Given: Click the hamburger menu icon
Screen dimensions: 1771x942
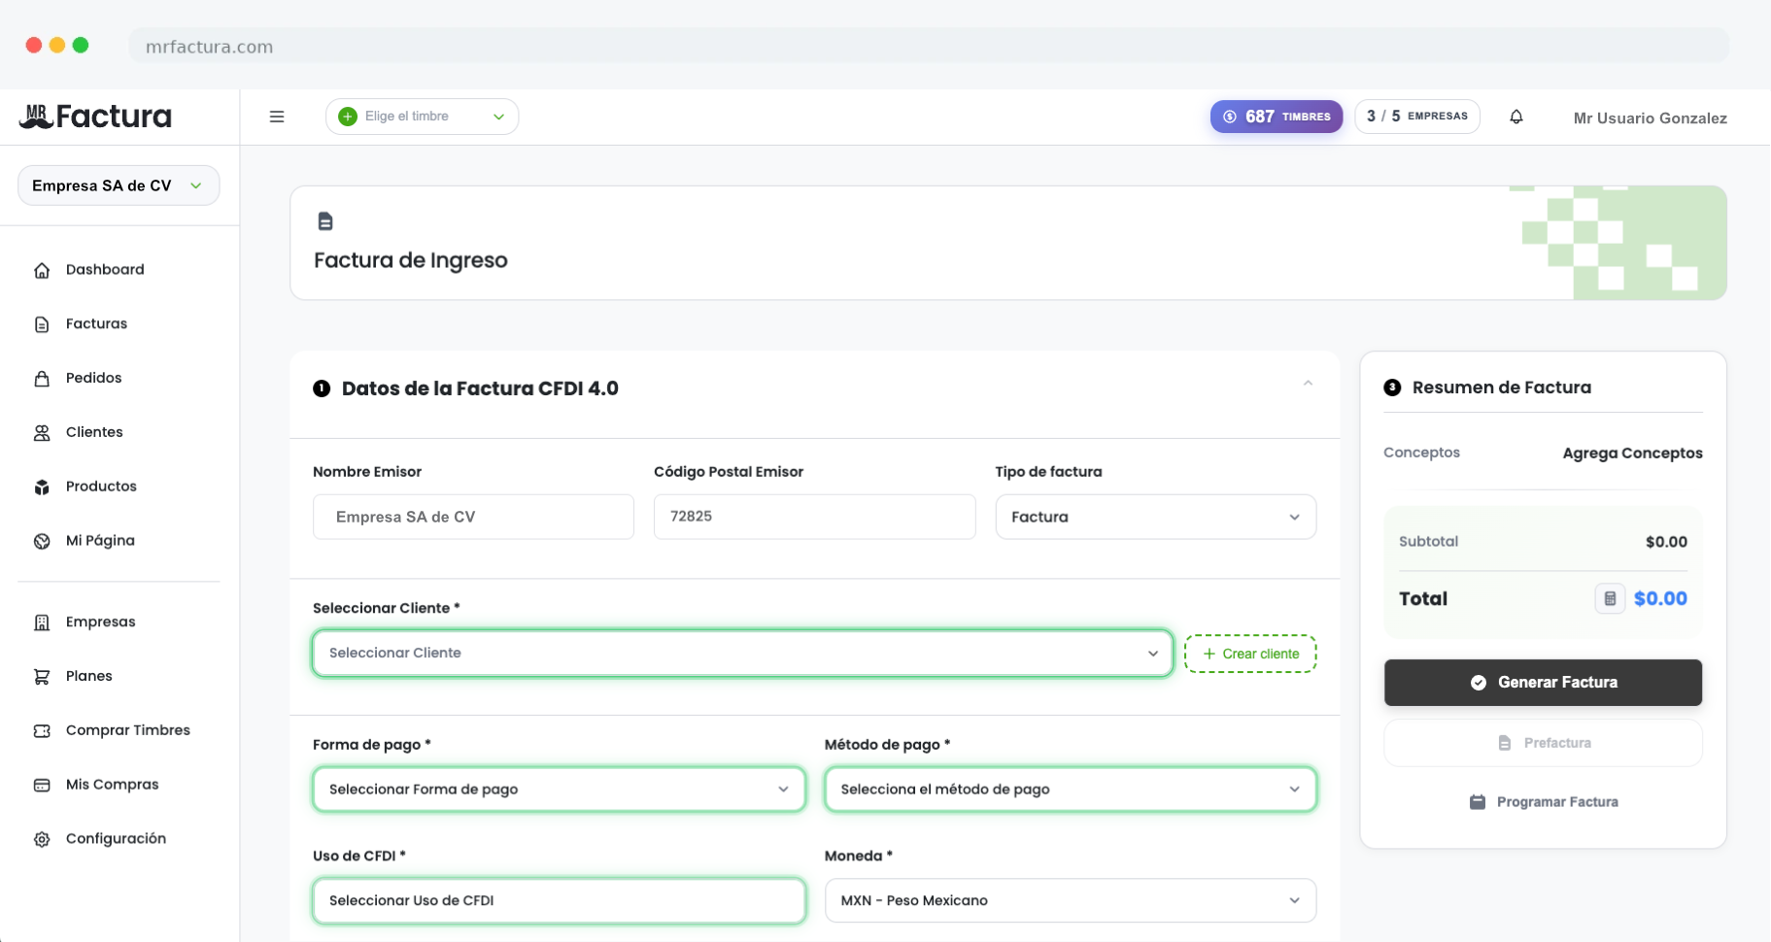Looking at the screenshot, I should point(277,117).
